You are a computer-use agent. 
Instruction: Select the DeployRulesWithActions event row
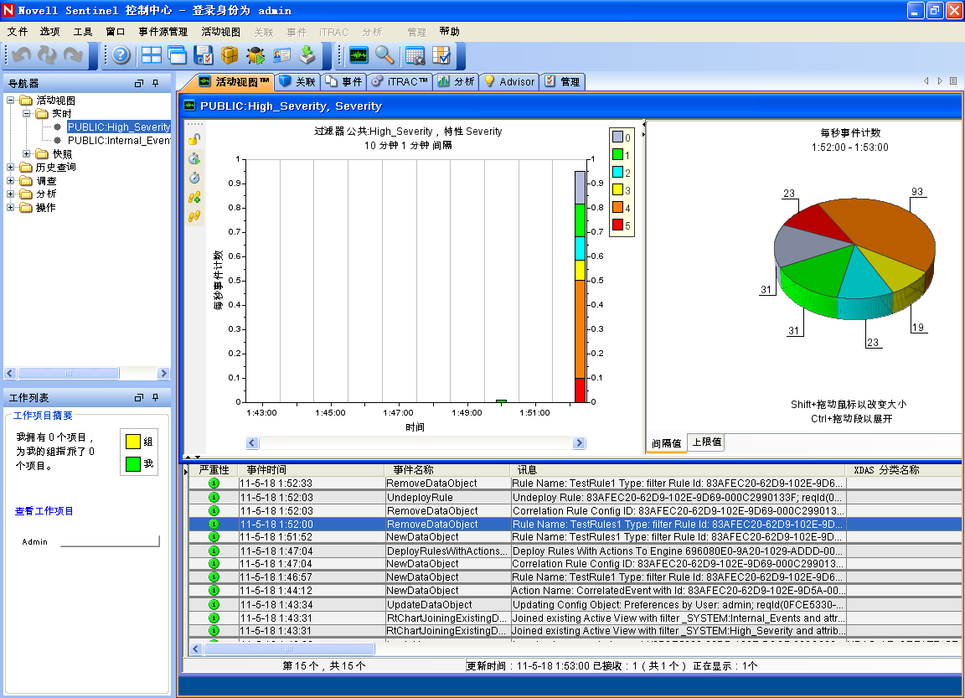(575, 551)
